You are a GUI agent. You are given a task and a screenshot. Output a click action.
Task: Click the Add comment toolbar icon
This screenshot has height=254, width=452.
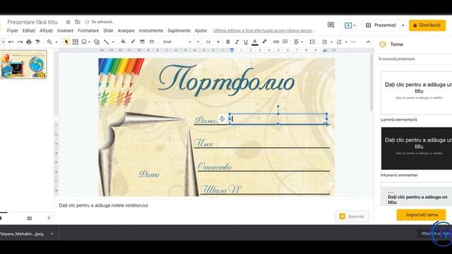285,42
